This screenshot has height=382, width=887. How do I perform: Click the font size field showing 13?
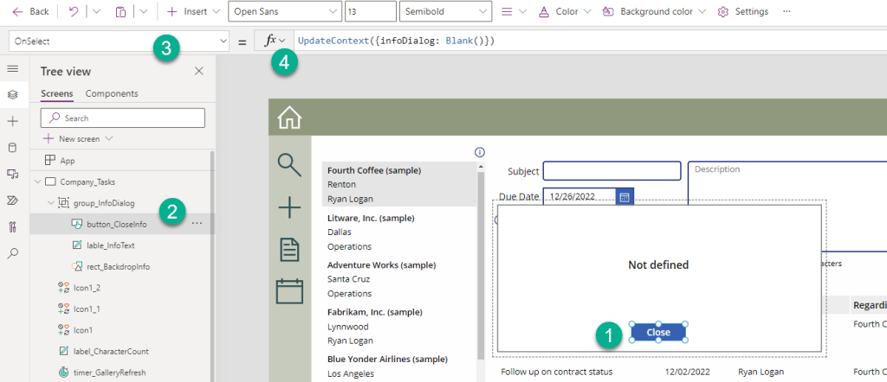coord(370,11)
